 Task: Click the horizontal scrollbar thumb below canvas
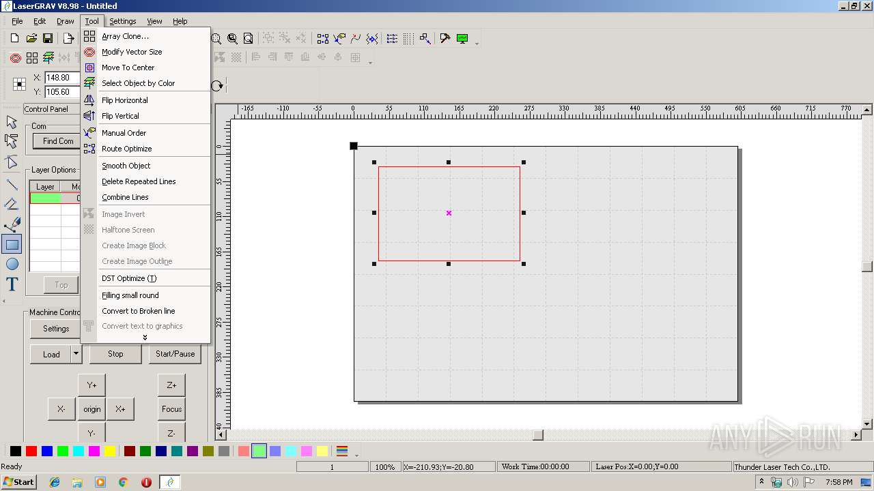(538, 434)
